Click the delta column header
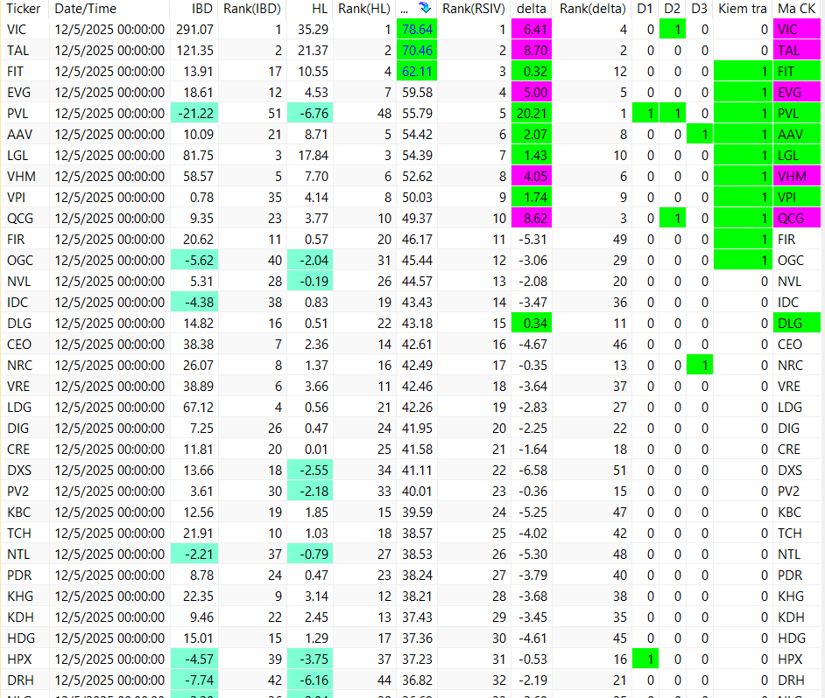The width and height of the screenshot is (825, 698). 532,9
